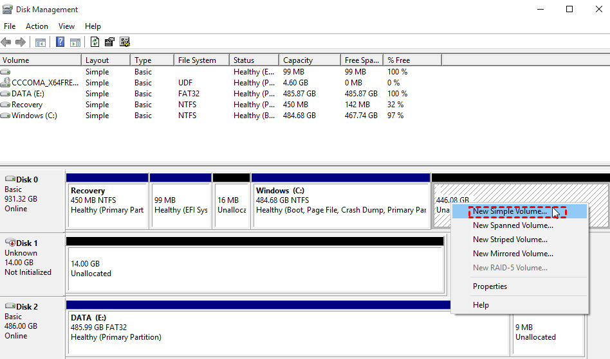Sort by the Layout column header
Image resolution: width=610 pixels, height=359 pixels.
click(x=106, y=60)
